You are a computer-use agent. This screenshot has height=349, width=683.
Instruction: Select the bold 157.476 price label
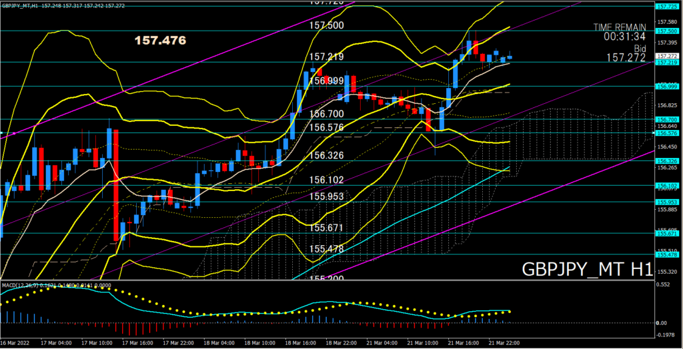[x=160, y=41]
